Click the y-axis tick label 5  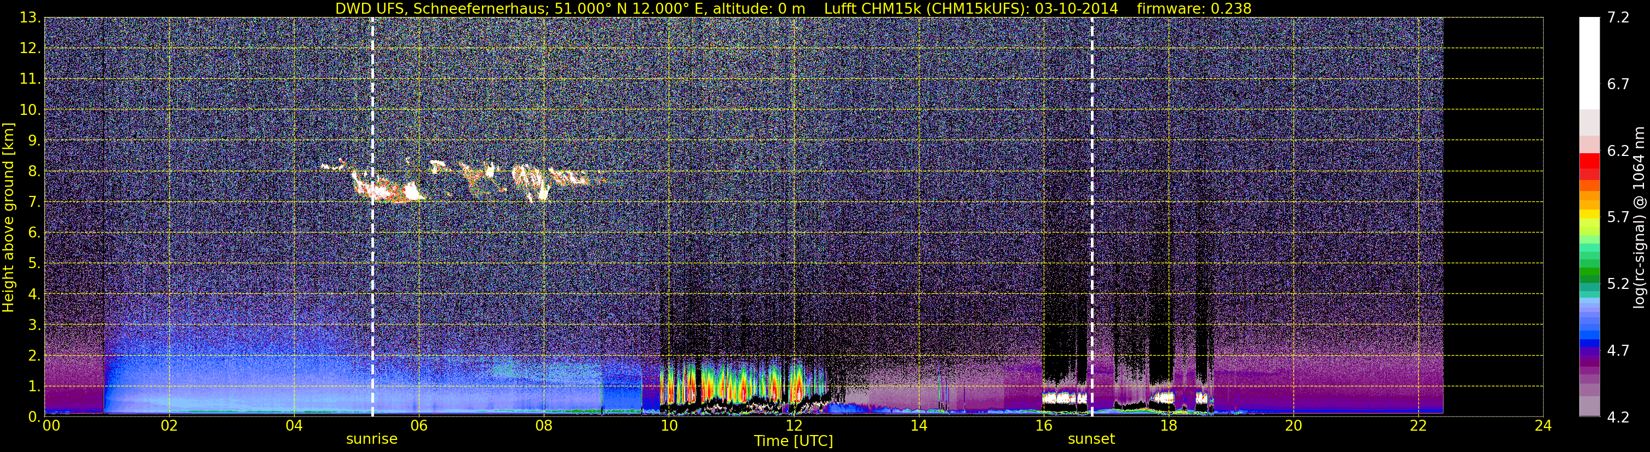(x=34, y=263)
